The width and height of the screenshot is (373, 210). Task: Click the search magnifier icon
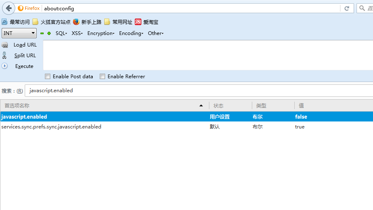362,8
